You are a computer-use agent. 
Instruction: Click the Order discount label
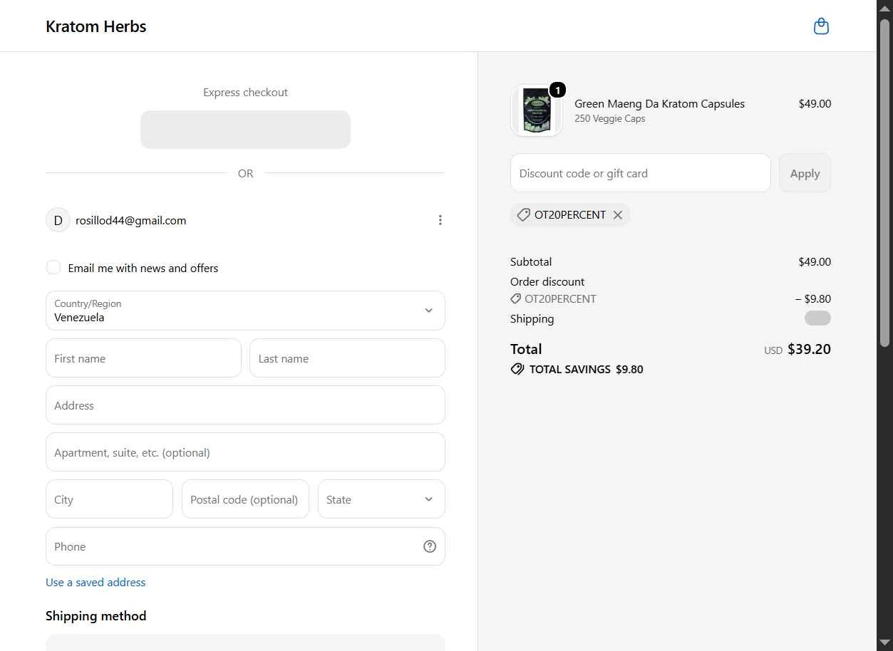pos(547,281)
